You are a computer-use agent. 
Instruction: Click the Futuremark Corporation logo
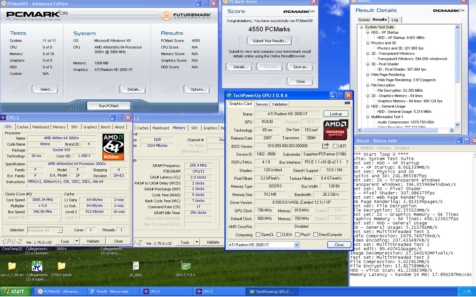(x=186, y=16)
